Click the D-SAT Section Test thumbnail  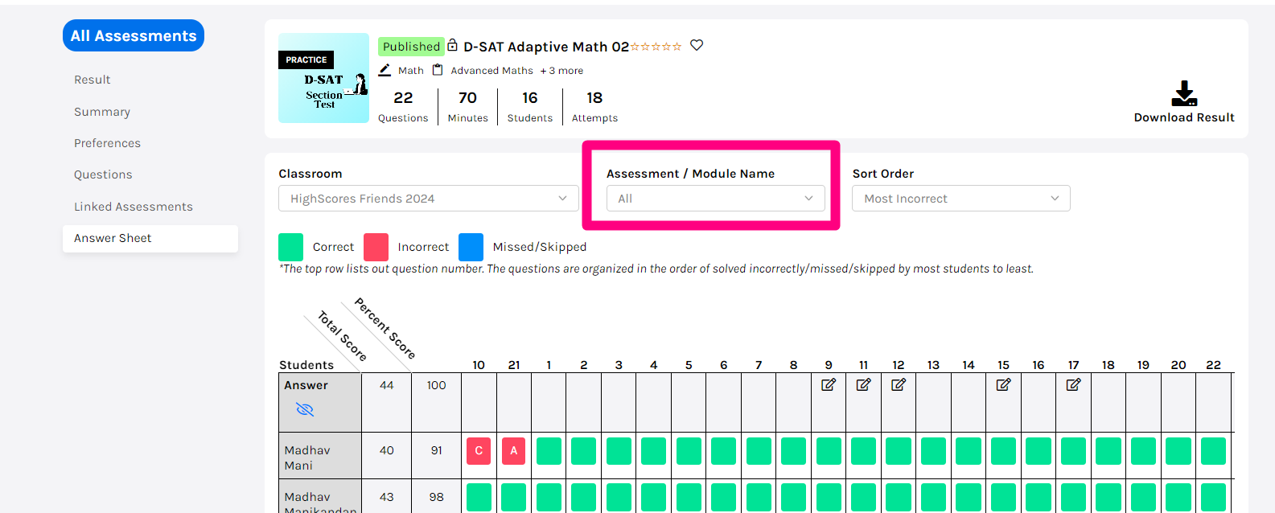tap(323, 78)
